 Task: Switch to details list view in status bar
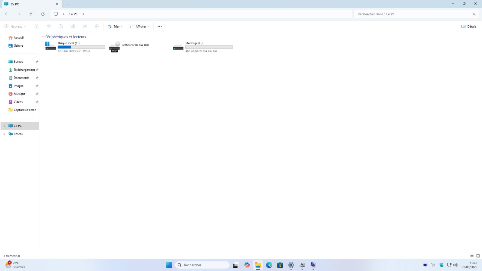coord(472,256)
